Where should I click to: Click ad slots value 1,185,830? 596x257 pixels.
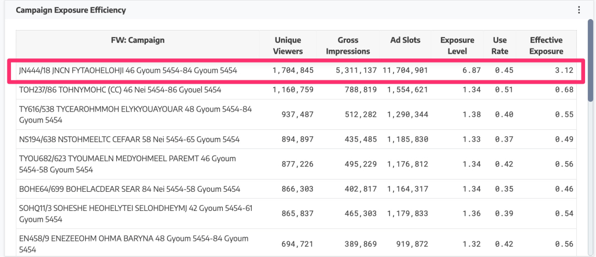(x=408, y=139)
